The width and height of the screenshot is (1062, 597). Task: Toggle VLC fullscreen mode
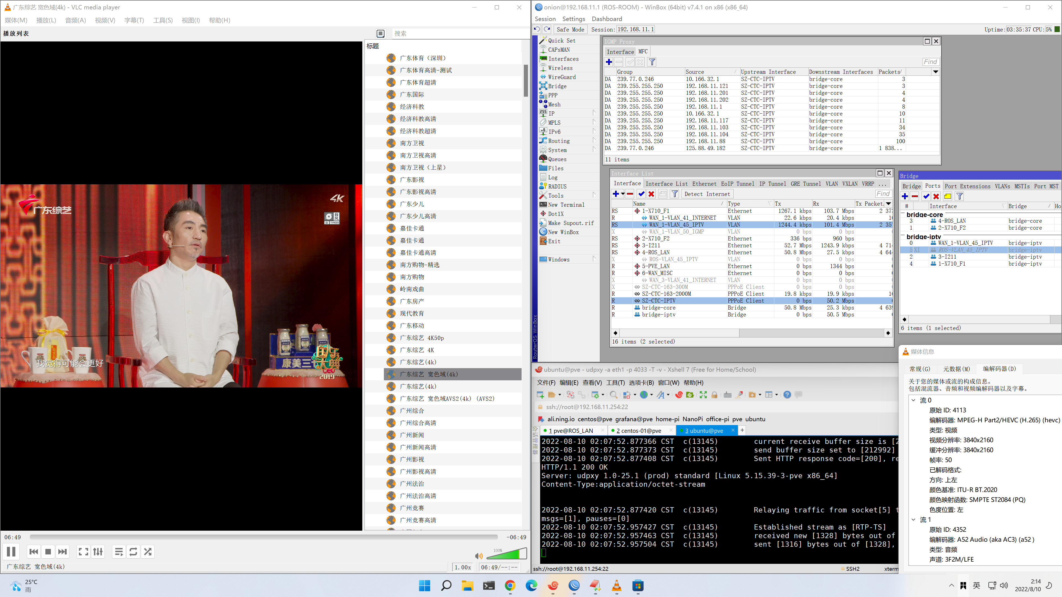click(x=83, y=552)
